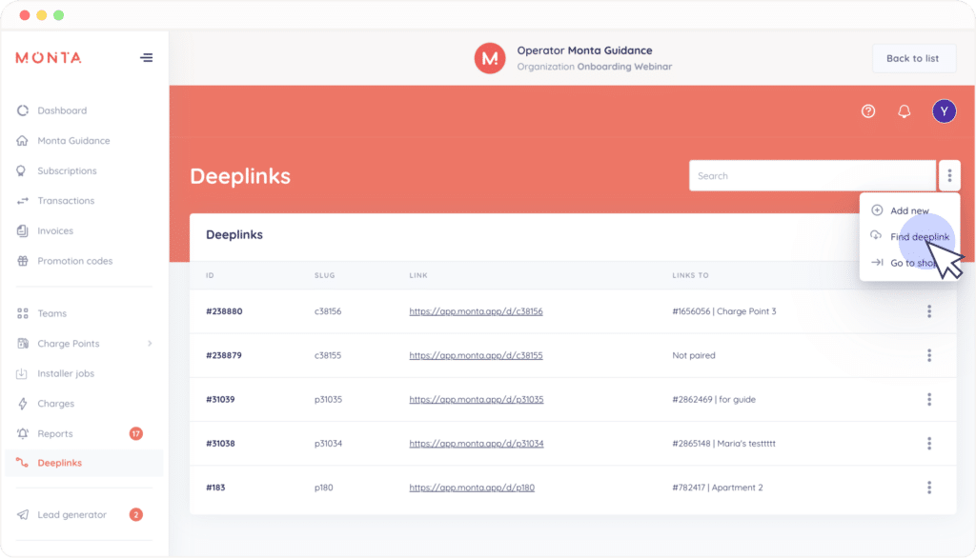Screen dimensions: 976x558
Task: Open Transactions in sidebar
Action: (x=66, y=201)
